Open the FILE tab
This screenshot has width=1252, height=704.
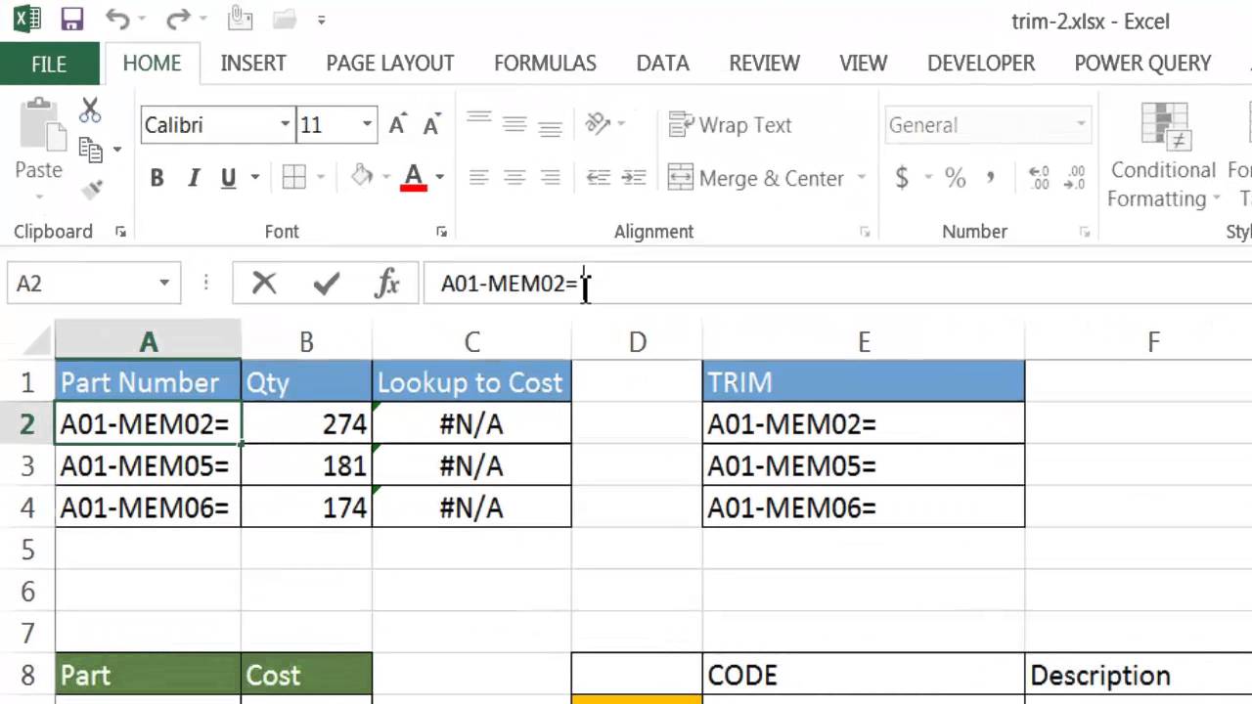(x=49, y=64)
